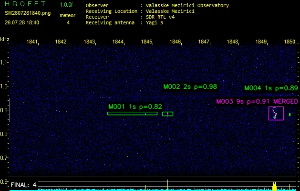Click the short yellow power spike below M001
Viewport: 300px width, 191px height.
pos(145,188)
